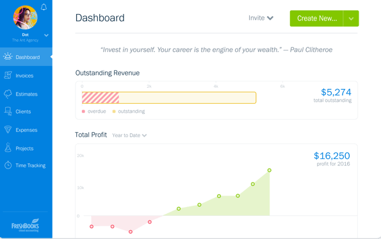Click the striped overdue portion of revenue bar

pos(101,98)
